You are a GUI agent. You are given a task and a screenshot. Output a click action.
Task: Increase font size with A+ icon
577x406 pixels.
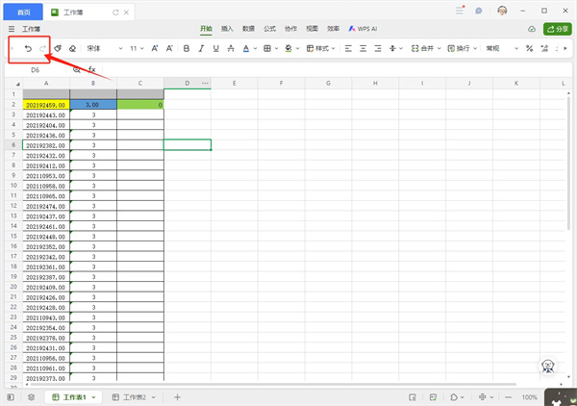click(155, 48)
